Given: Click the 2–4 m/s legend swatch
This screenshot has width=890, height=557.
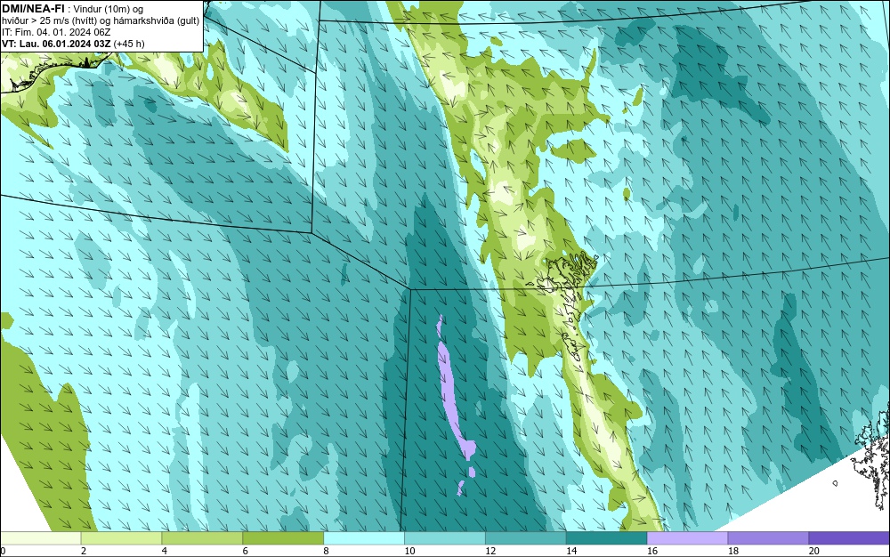Looking at the screenshot, I should pos(121,538).
